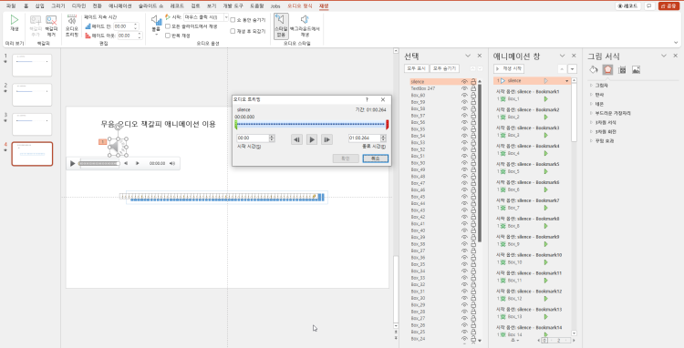This screenshot has width=684, height=348.
Task: Open 애니메이션 창 pane options chevron
Action: click(x=562, y=56)
